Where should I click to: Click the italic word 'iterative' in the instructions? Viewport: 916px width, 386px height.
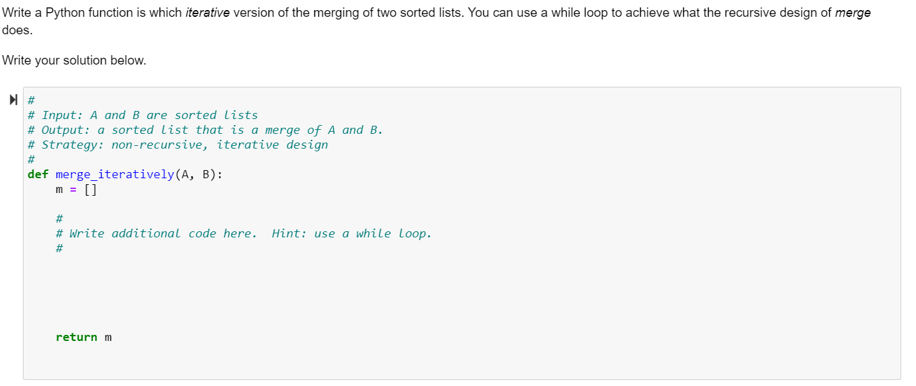[207, 13]
